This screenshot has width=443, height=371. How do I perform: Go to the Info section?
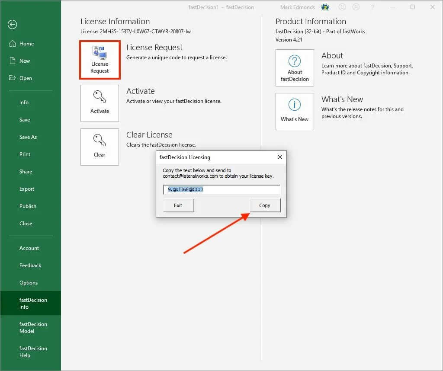tap(24, 102)
